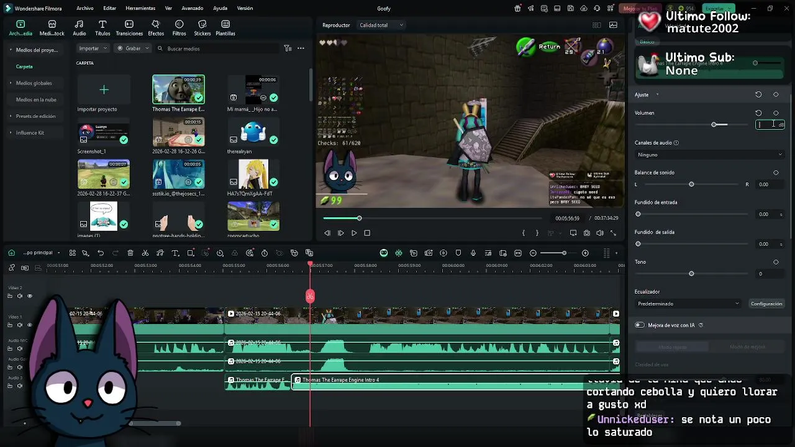Add a marker with the shield-shaped marker icon
The image size is (795, 447).
(x=458, y=253)
